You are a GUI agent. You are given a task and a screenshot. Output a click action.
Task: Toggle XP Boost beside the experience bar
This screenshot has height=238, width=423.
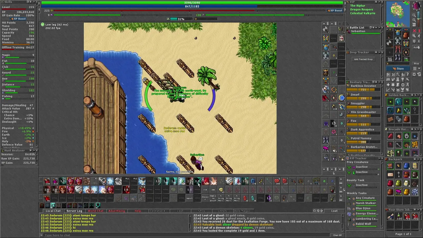pos(335,11)
